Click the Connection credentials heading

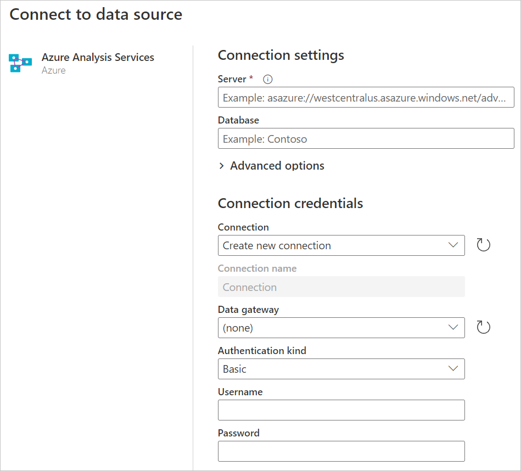(x=290, y=203)
